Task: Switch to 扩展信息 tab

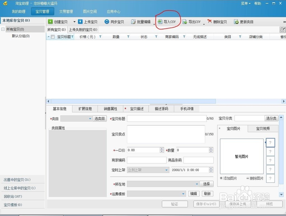Action: tap(85, 109)
